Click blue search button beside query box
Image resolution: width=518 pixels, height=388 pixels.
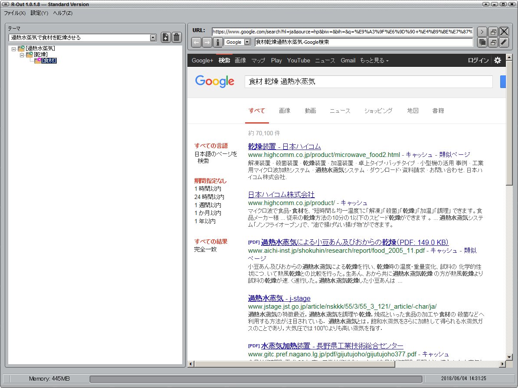[503, 82]
